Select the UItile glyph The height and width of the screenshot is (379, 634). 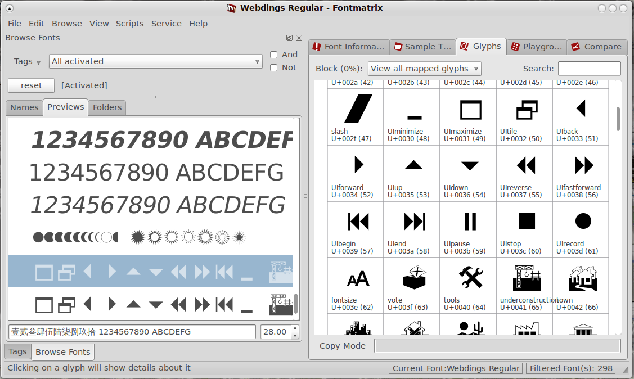(524, 117)
